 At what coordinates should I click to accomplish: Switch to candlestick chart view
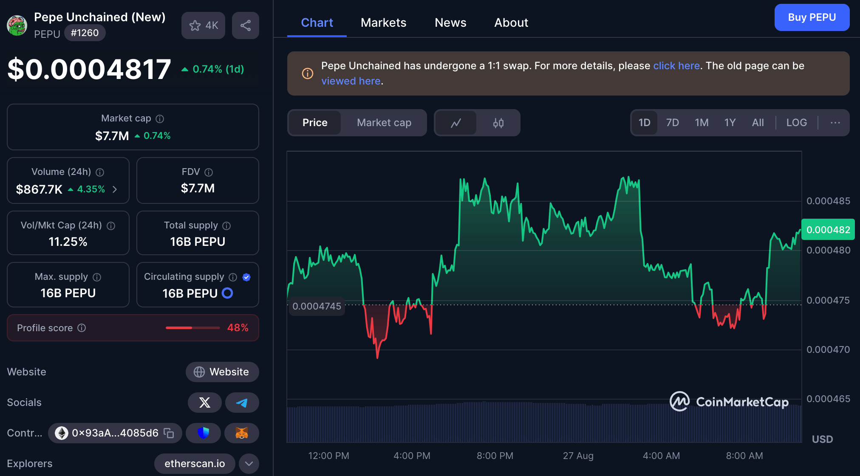tap(498, 123)
